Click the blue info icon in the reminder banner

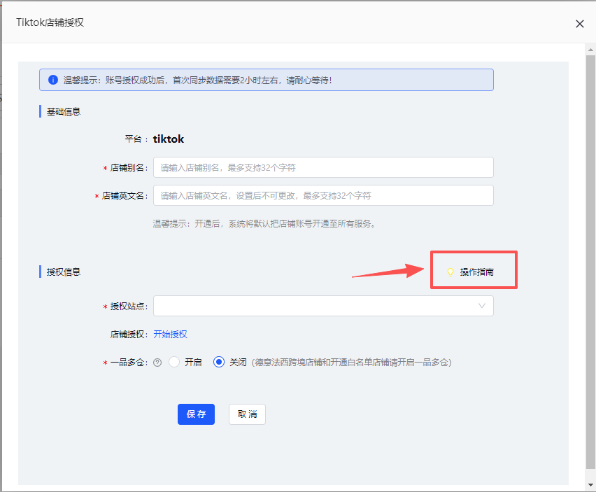tap(52, 79)
